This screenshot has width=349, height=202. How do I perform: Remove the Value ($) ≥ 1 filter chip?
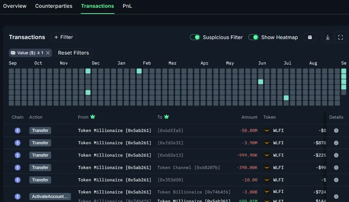[48, 53]
